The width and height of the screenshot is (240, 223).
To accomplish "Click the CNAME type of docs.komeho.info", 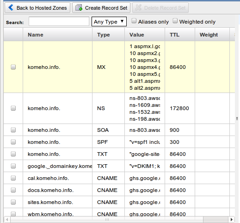I will 107,190.
